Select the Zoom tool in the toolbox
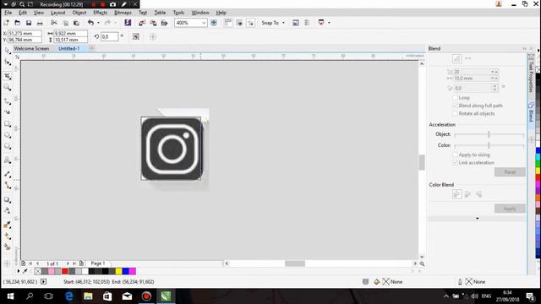Viewport: 541px width, 304px height. pyautogui.click(x=8, y=88)
